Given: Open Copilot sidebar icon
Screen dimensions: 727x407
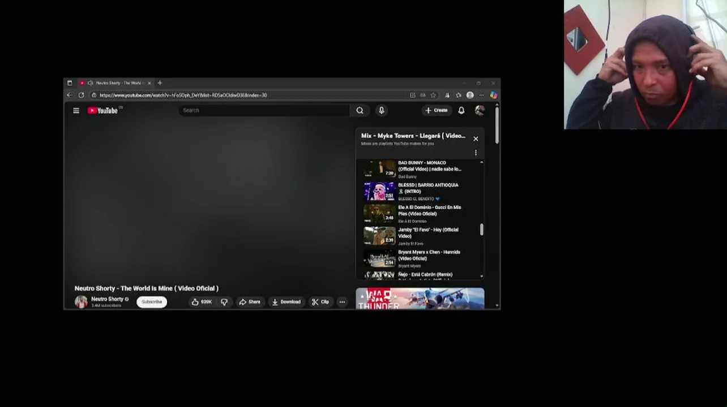Looking at the screenshot, I should (x=494, y=95).
